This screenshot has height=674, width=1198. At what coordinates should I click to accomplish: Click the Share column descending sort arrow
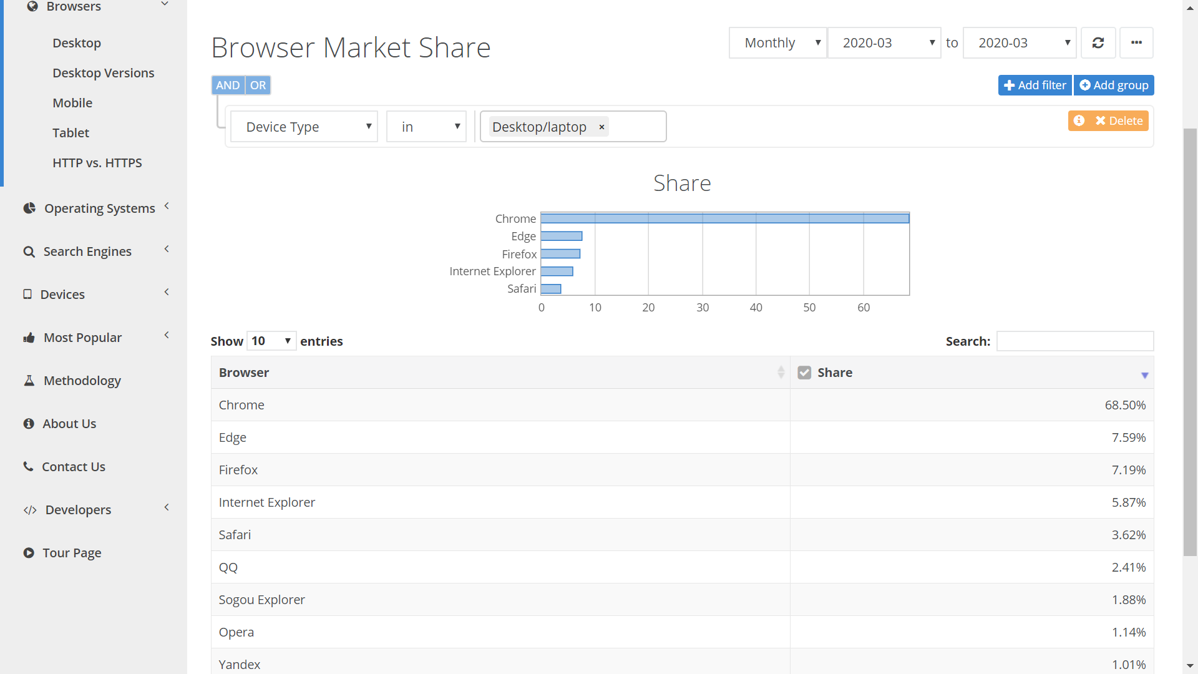(x=1144, y=375)
